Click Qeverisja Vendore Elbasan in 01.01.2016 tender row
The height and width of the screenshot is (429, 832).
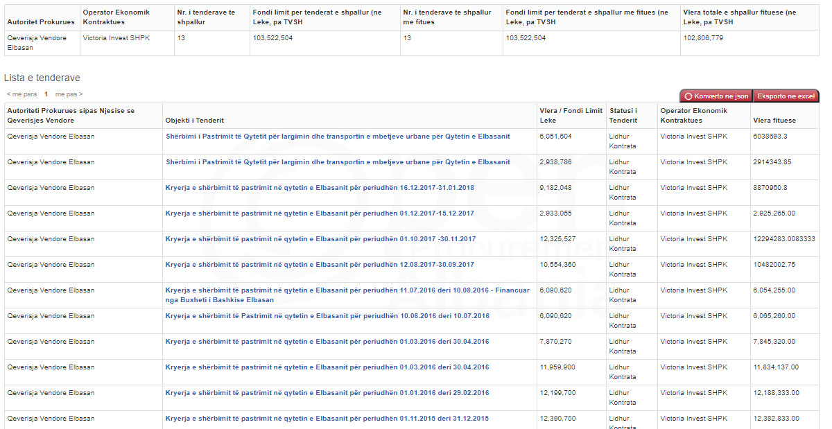(x=51, y=393)
